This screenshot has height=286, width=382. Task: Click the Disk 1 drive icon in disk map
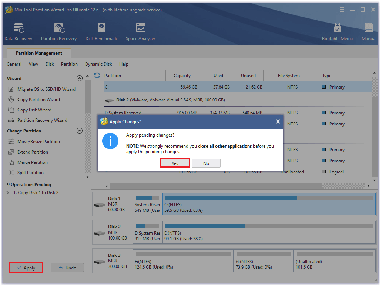[x=100, y=205]
